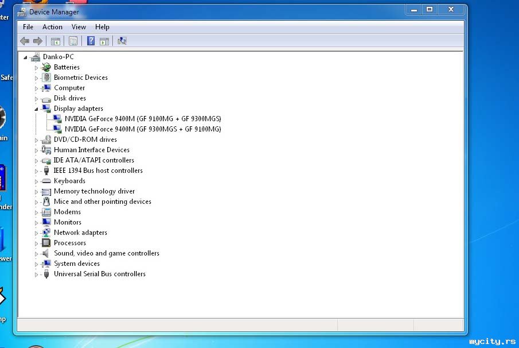Click the Disk drives category icon
The image size is (519, 348).
point(46,99)
